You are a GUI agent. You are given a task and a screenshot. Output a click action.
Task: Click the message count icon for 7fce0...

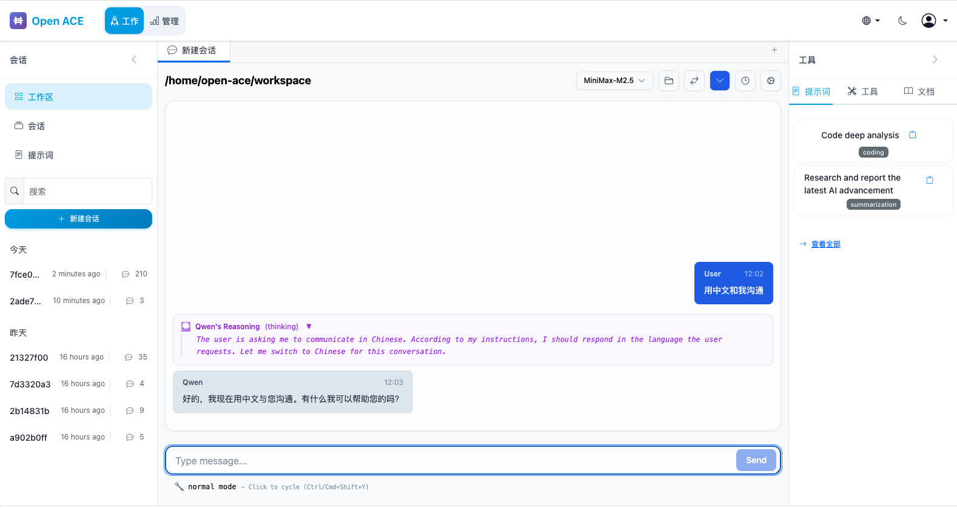126,274
